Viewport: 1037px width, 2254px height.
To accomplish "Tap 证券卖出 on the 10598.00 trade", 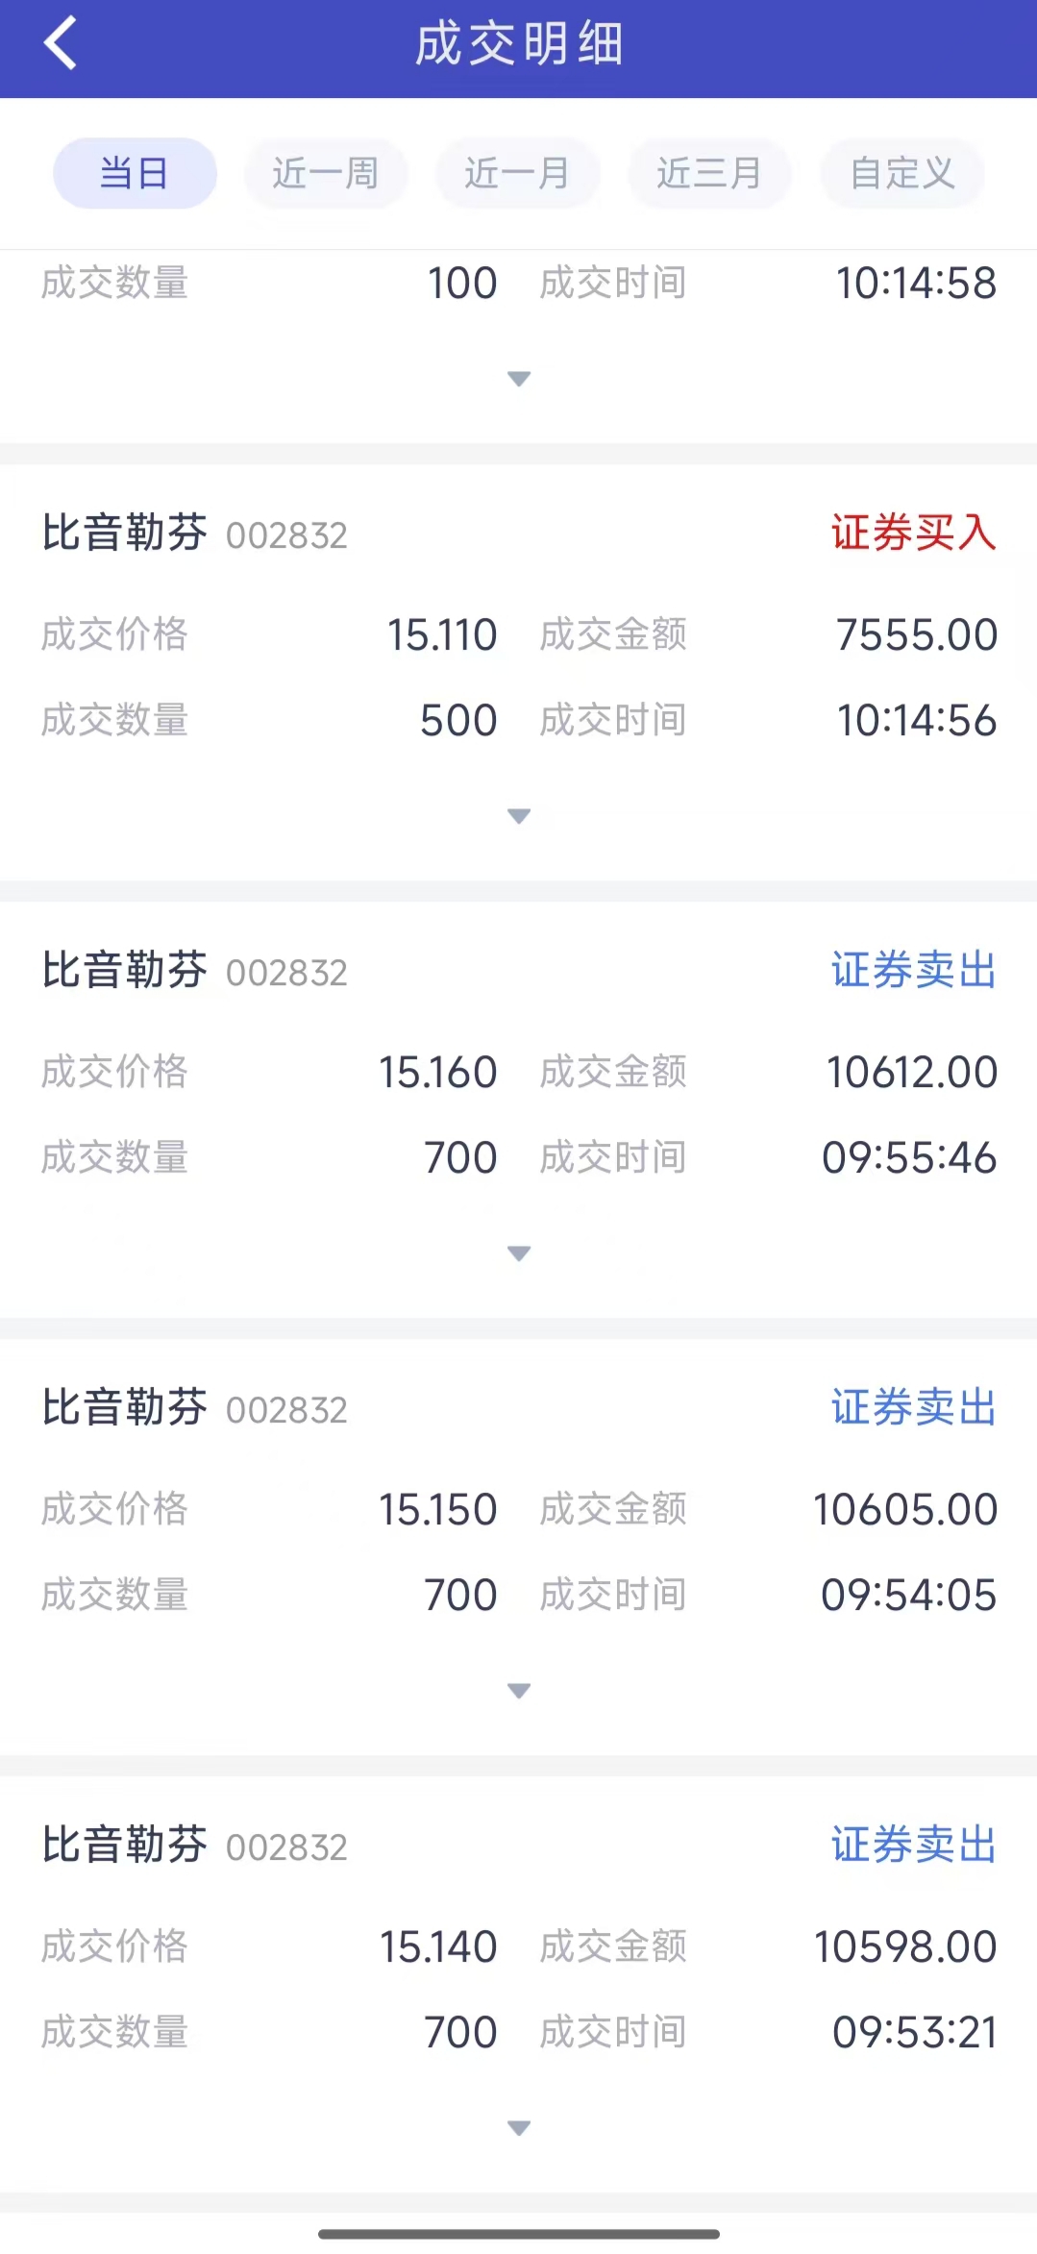I will (913, 1845).
